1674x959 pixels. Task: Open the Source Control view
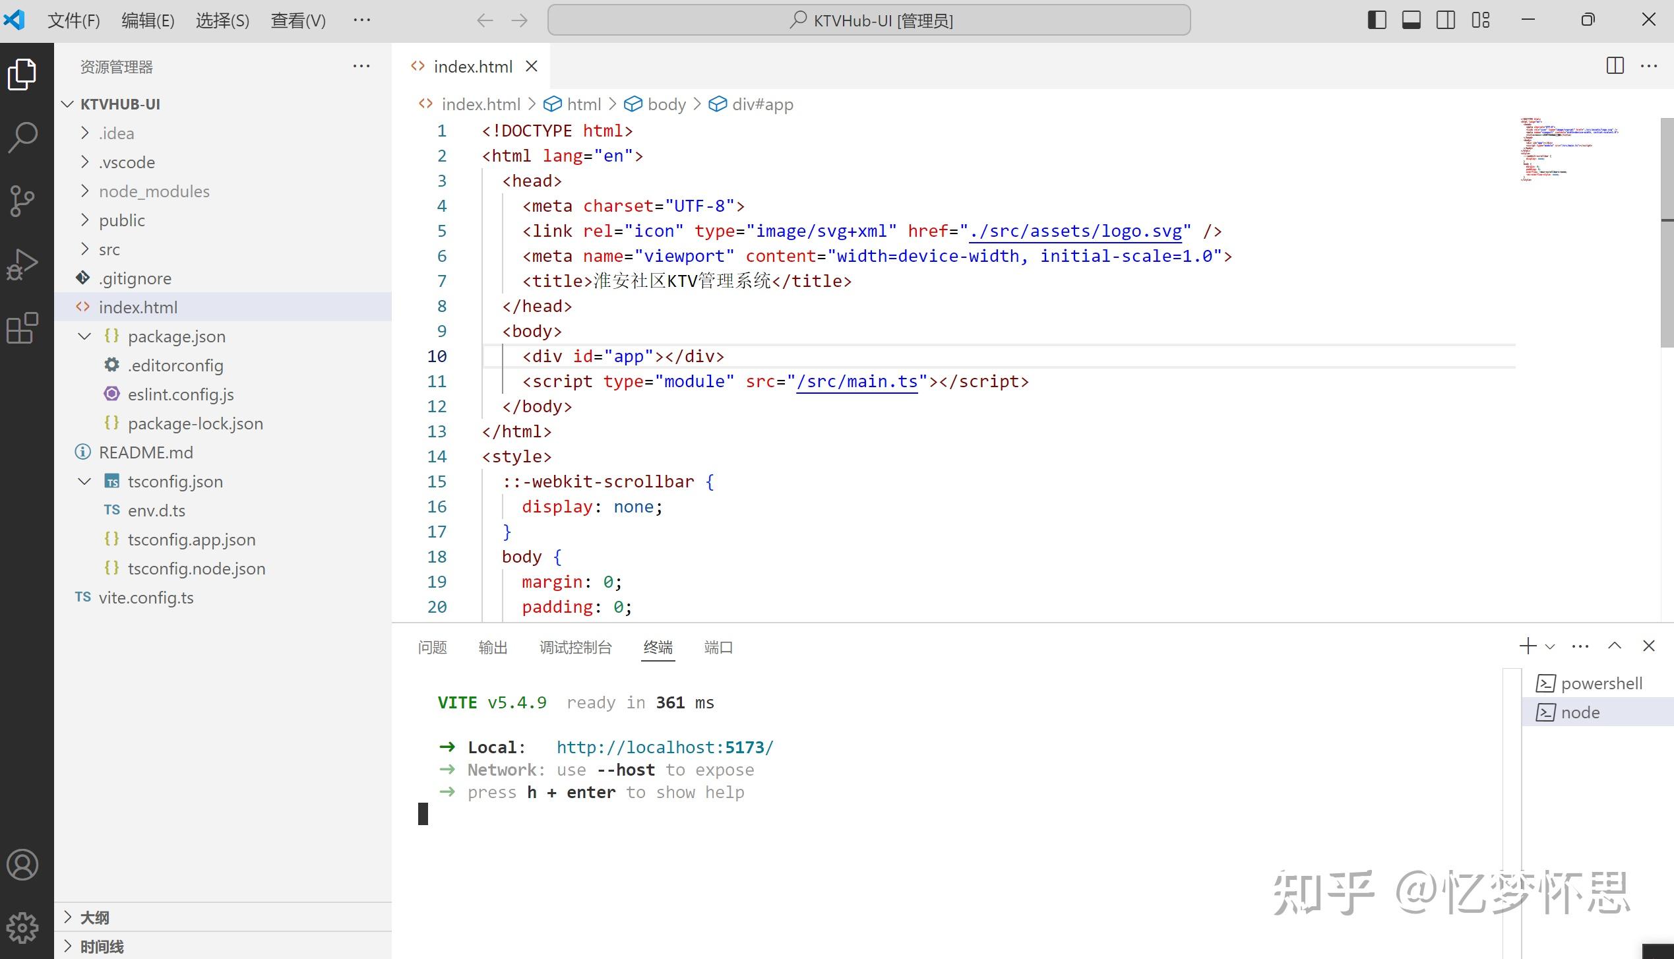23,201
